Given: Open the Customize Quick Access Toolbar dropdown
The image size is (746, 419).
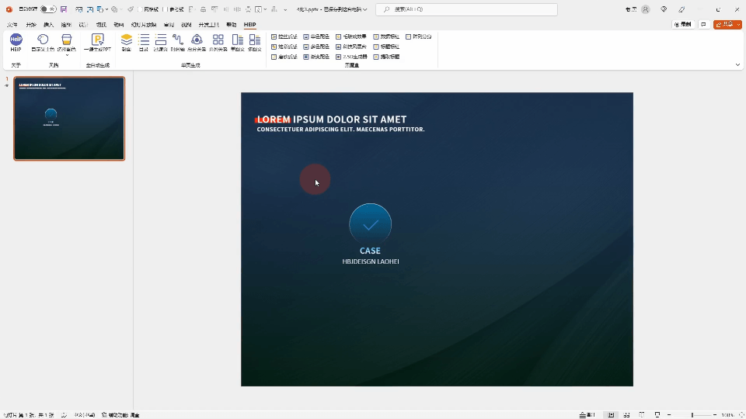Looking at the screenshot, I should pos(285,9).
